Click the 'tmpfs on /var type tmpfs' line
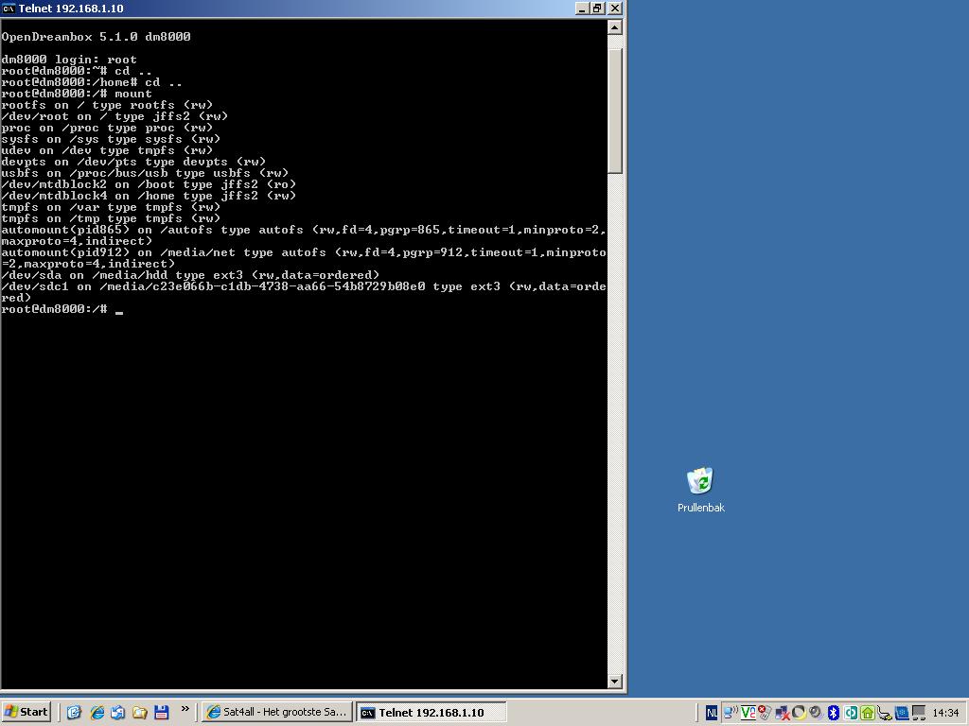The image size is (969, 726). pyautogui.click(x=111, y=207)
